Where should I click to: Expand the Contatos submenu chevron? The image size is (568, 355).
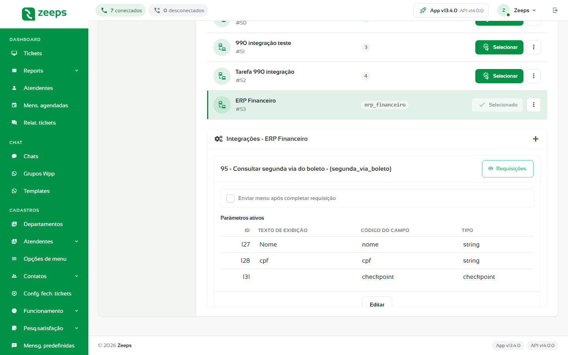click(77, 276)
